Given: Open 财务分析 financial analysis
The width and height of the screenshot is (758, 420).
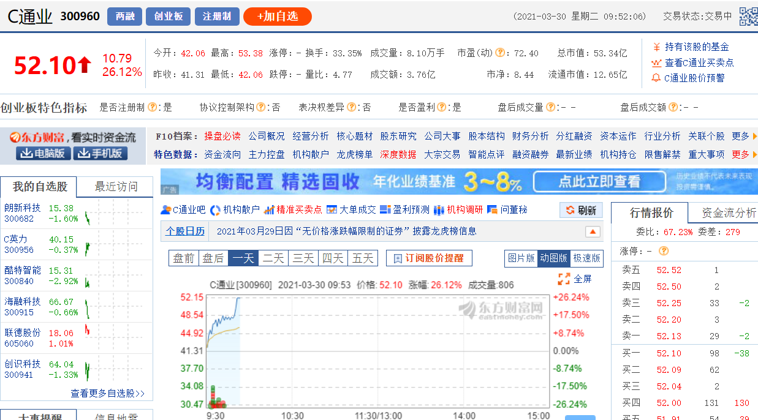Looking at the screenshot, I should point(531,136).
